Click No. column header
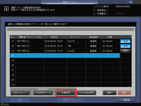The height and width of the screenshot is (106, 141). pyautogui.click(x=12, y=37)
